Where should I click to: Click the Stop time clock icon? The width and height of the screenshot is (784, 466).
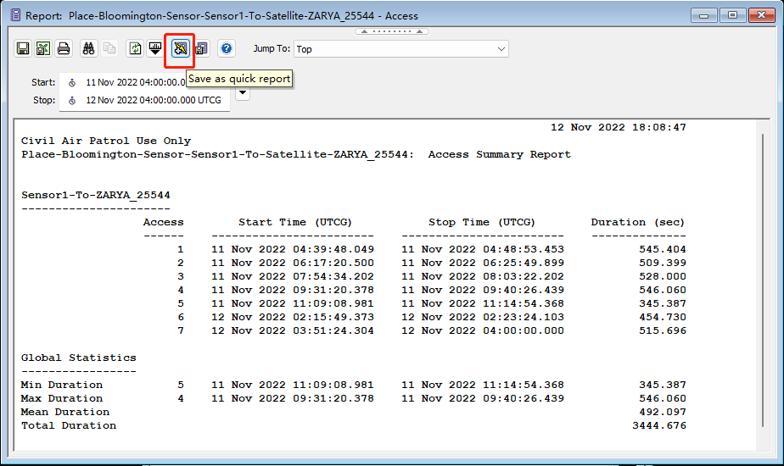pyautogui.click(x=72, y=100)
